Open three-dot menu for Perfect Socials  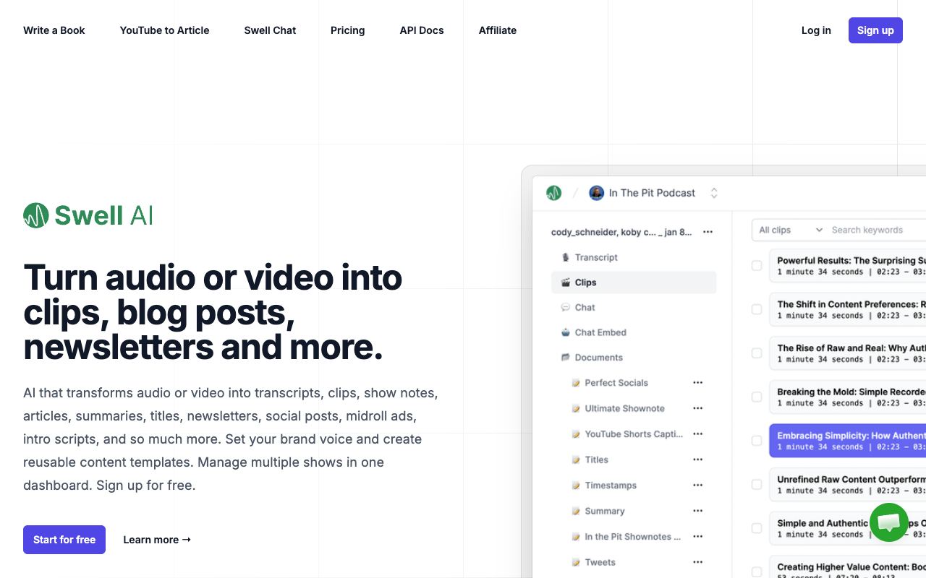tap(698, 382)
